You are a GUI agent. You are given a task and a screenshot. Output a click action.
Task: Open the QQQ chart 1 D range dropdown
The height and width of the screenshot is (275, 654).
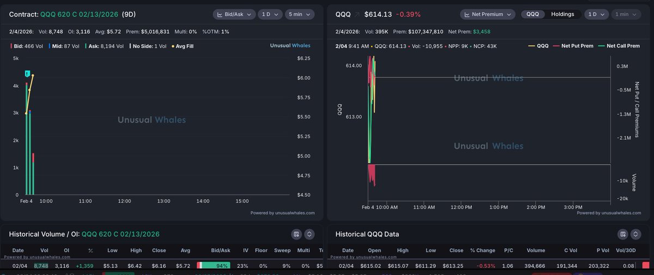point(597,14)
